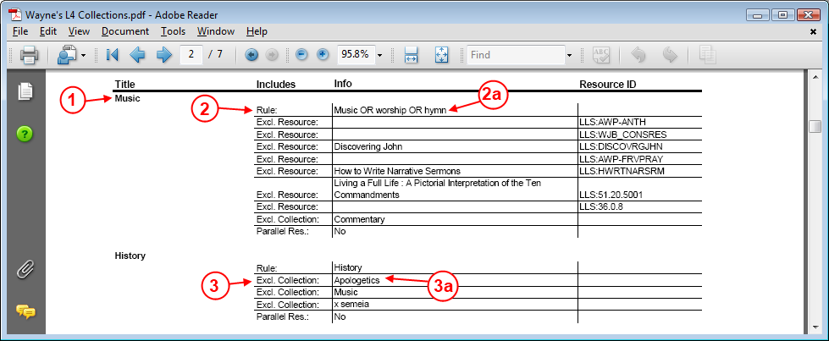The height and width of the screenshot is (341, 829).
Task: Open the Find options dropdown arrow
Action: pyautogui.click(x=569, y=55)
